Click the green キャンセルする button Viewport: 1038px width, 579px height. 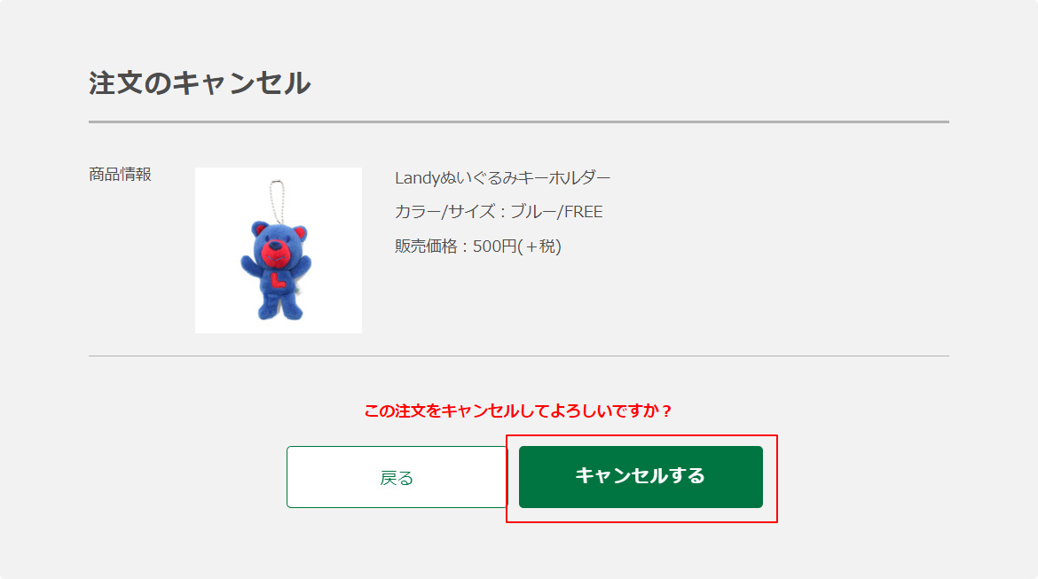[x=641, y=477]
